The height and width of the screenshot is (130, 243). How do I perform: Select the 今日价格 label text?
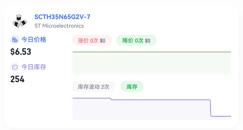pos(34,40)
